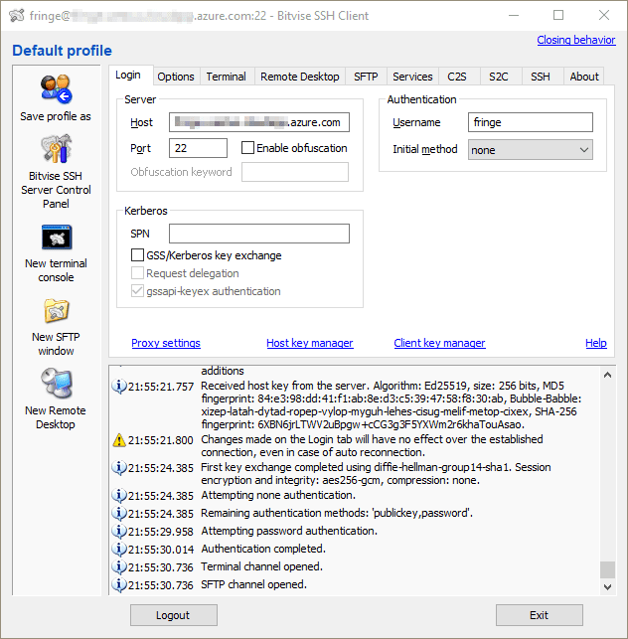Click the log scrollbar thumb

pyautogui.click(x=607, y=569)
